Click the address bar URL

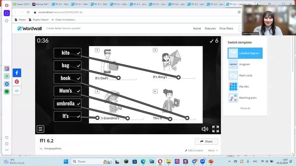[x=61, y=12]
